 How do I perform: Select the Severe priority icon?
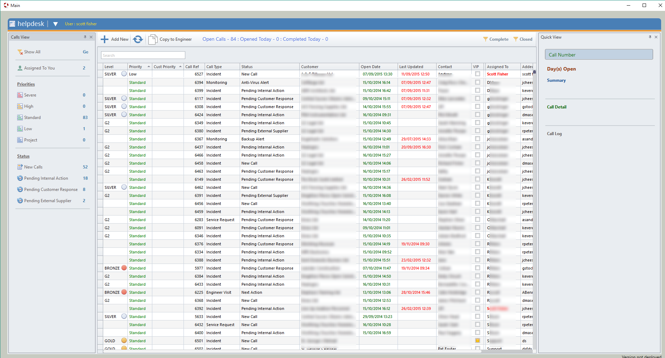(x=20, y=95)
